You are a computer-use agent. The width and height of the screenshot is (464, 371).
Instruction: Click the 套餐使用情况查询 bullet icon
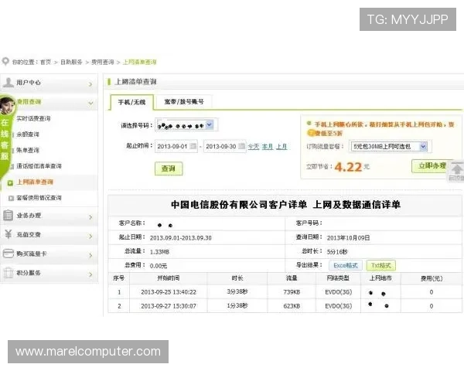click(x=11, y=198)
